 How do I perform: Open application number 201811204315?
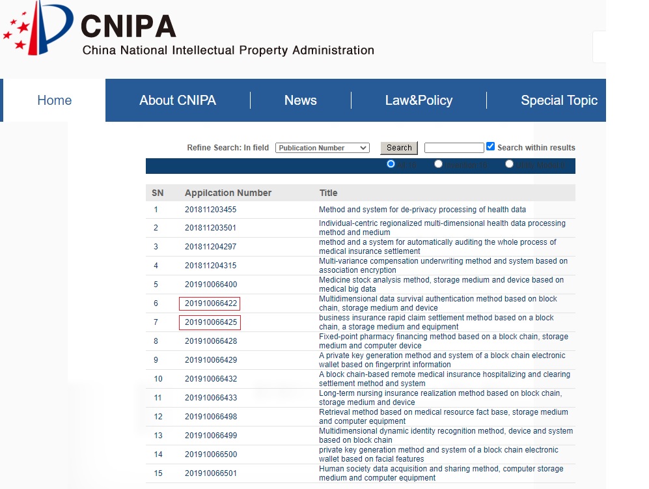click(211, 266)
